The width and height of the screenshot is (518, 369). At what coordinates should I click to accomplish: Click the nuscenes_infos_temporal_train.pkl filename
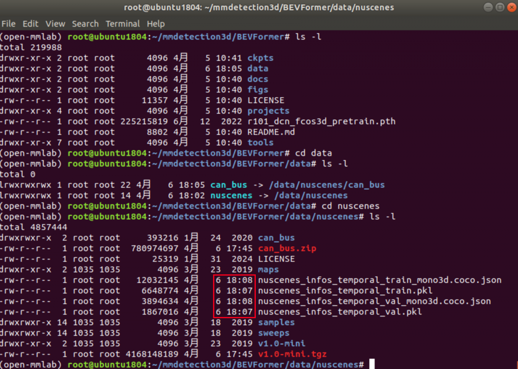point(345,291)
